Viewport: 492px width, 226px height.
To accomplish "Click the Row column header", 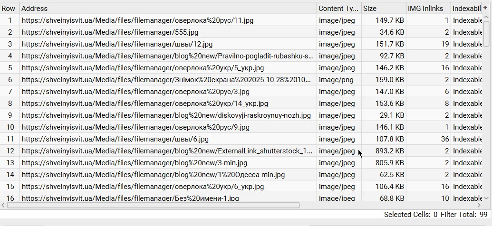I will pyautogui.click(x=9, y=9).
